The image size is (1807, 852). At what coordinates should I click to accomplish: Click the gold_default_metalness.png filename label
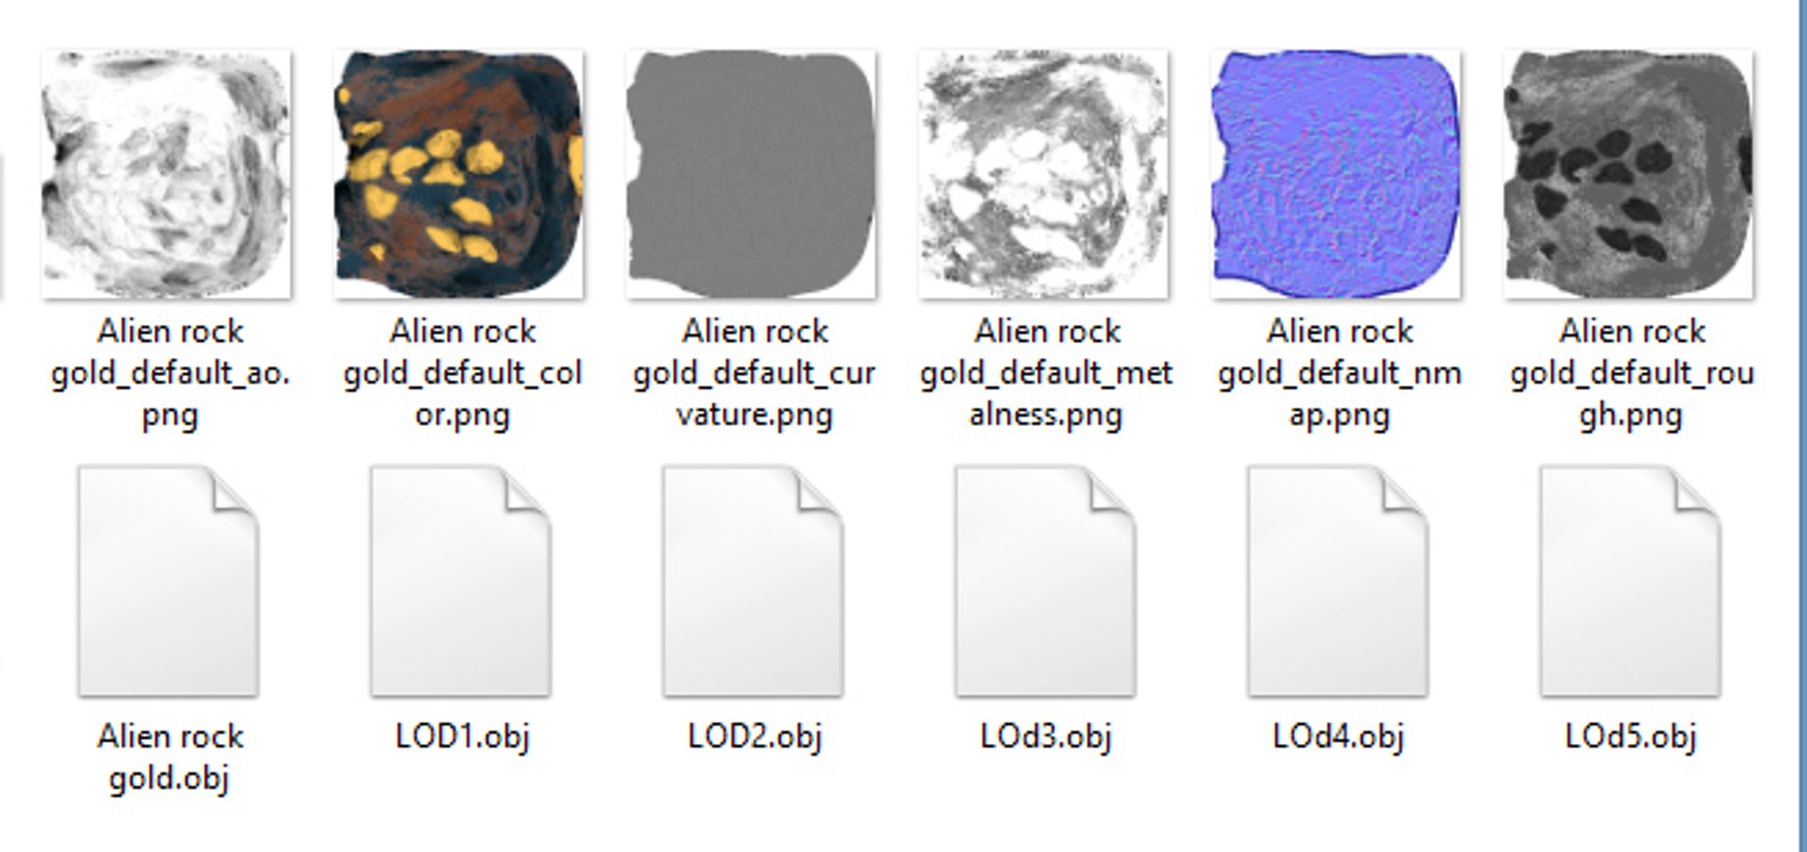1047,373
